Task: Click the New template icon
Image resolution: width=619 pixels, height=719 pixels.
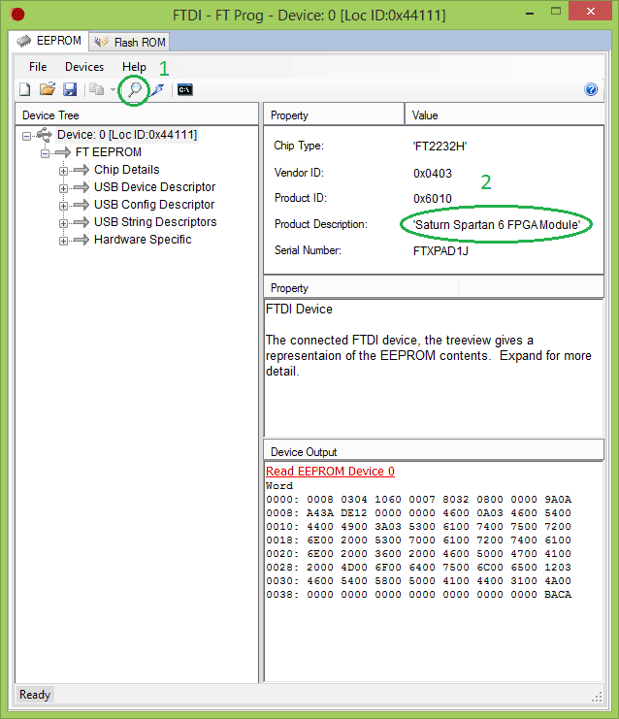Action: pos(26,89)
